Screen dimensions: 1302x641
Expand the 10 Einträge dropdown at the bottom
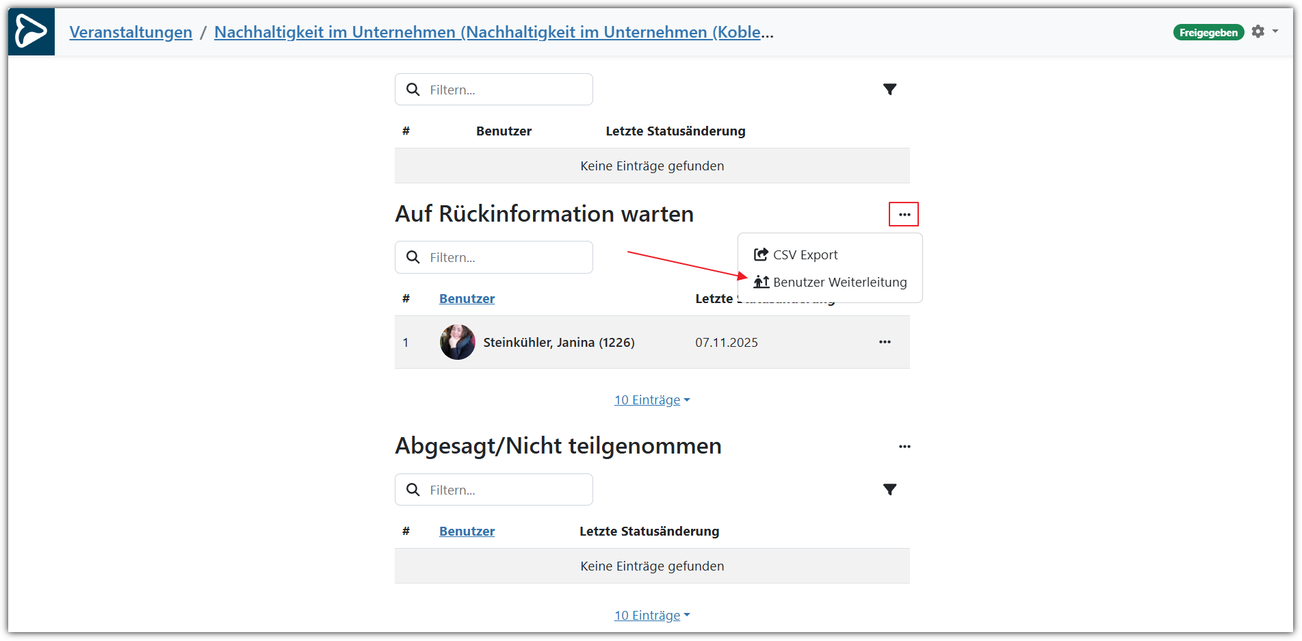tap(651, 616)
